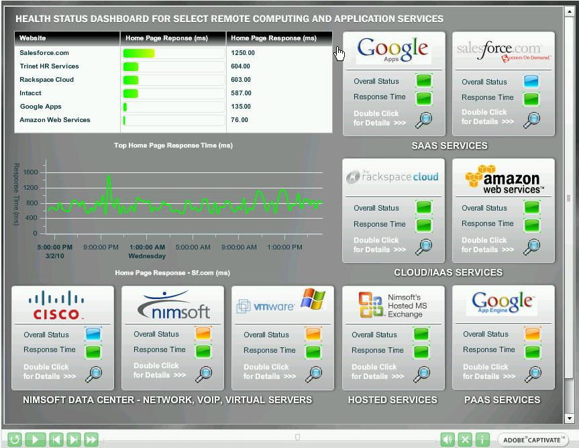
Task: Click Nimsoft green Response Time indicator
Action: [x=203, y=351]
